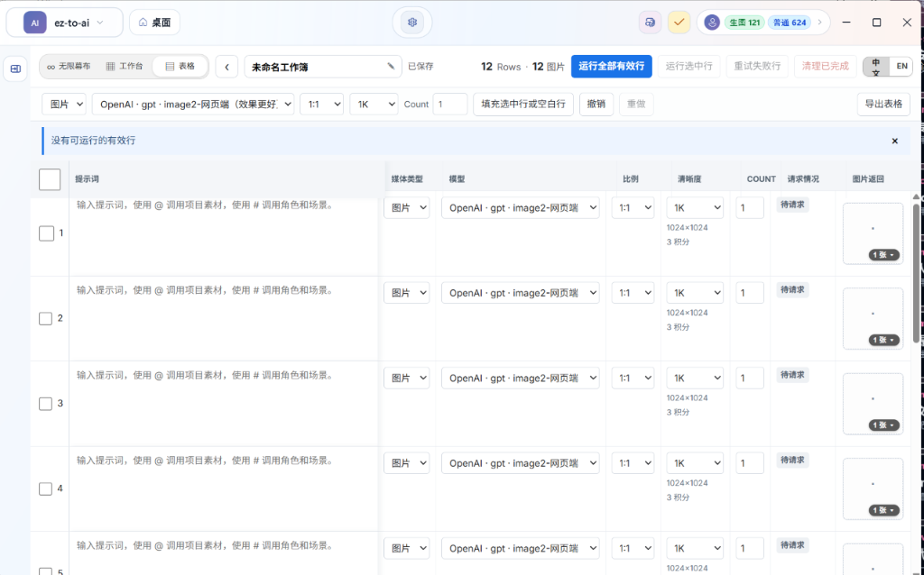The height and width of the screenshot is (575, 924).
Task: Go back using the left chevron button
Action: 226,67
